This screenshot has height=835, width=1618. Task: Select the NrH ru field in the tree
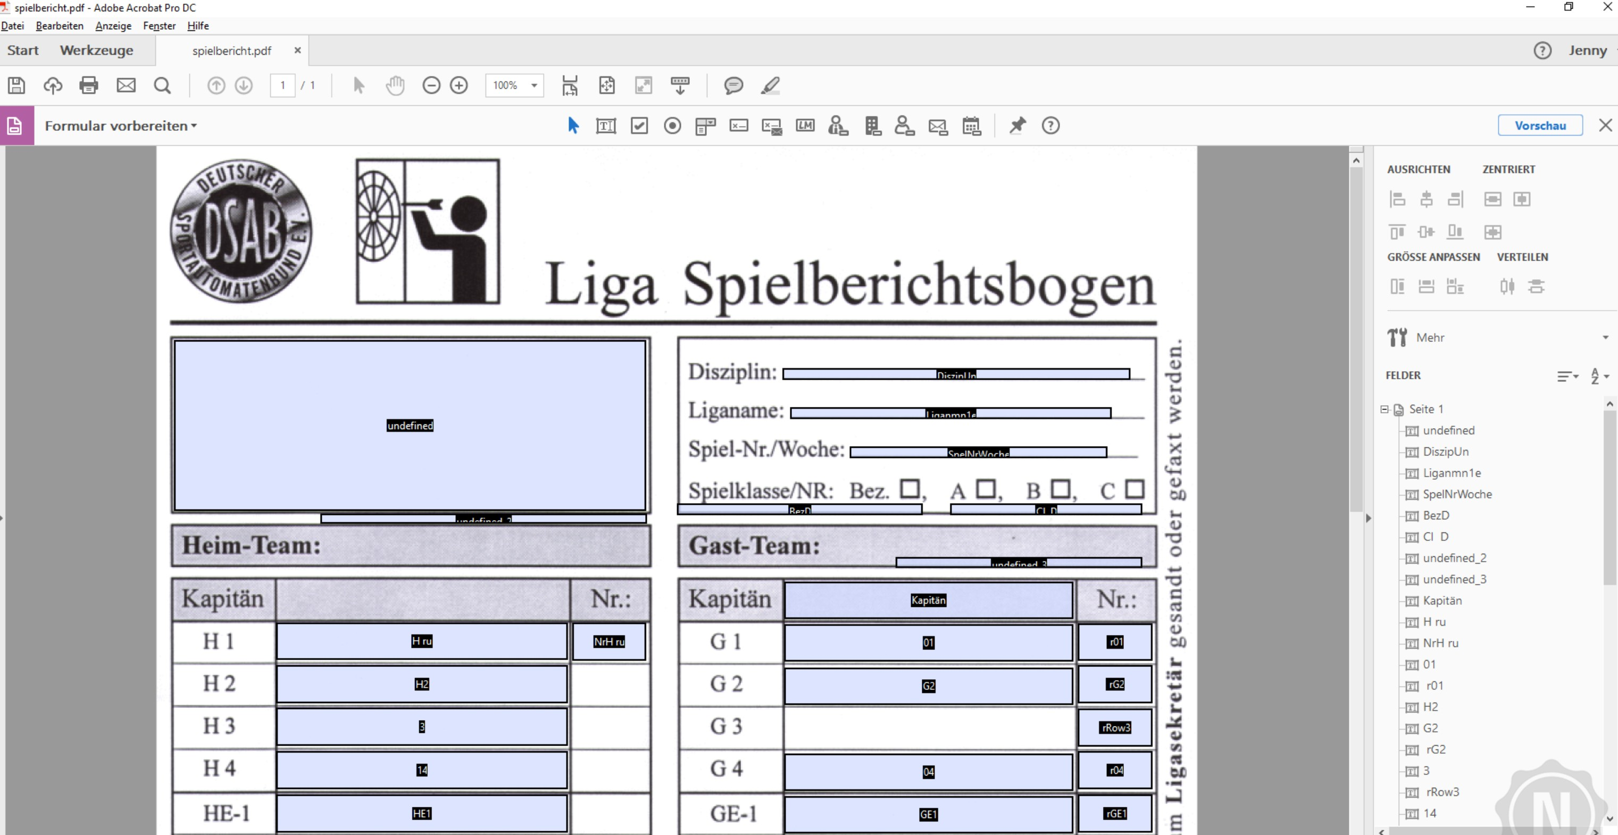(x=1440, y=644)
